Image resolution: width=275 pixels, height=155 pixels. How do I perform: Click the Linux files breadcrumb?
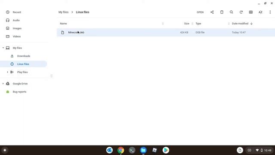(82, 12)
